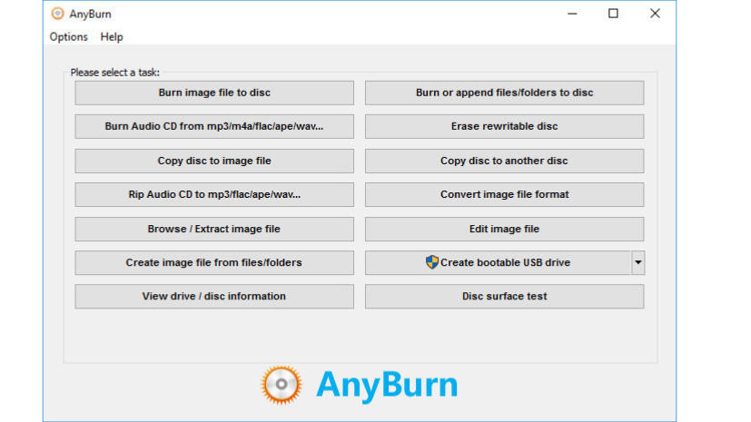This screenshot has height=422, width=751.
Task: Start Burn Audio CD from mp3/m4a/flac
Action: pos(214,126)
